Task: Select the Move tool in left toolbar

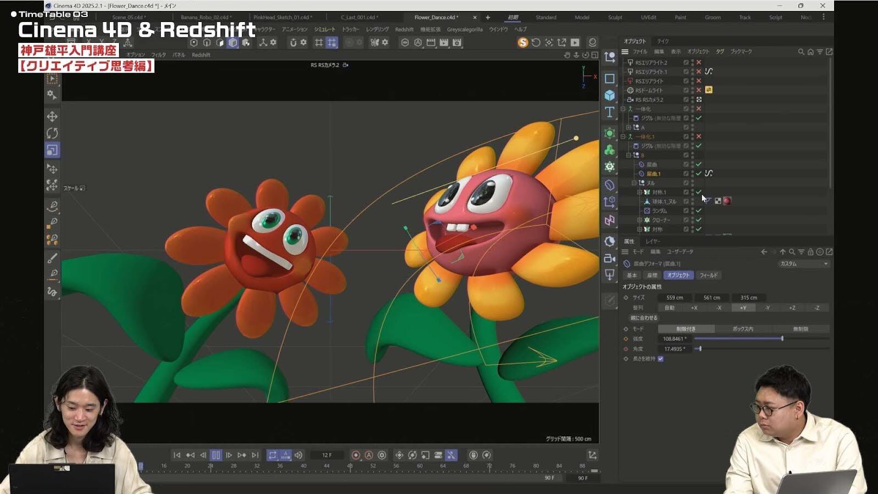Action: [x=52, y=116]
